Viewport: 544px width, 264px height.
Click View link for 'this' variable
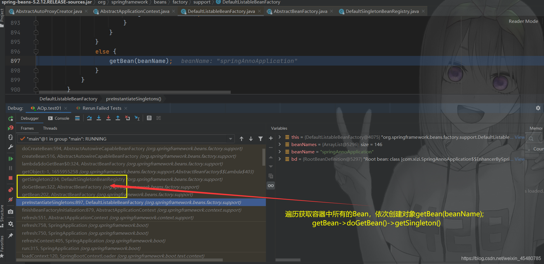click(x=519, y=137)
